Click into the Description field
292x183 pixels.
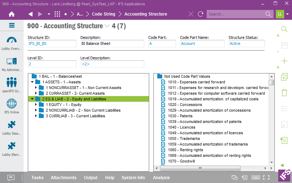(112, 43)
